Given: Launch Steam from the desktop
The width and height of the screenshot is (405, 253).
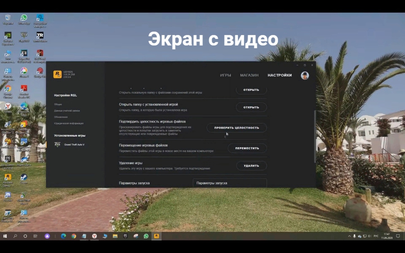Looking at the screenshot, I should point(24,179).
